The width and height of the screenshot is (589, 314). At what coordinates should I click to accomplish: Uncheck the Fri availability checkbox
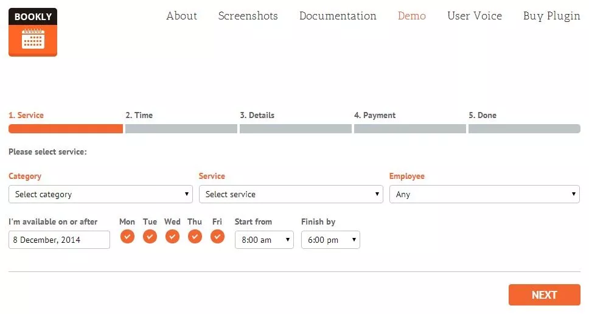click(217, 237)
